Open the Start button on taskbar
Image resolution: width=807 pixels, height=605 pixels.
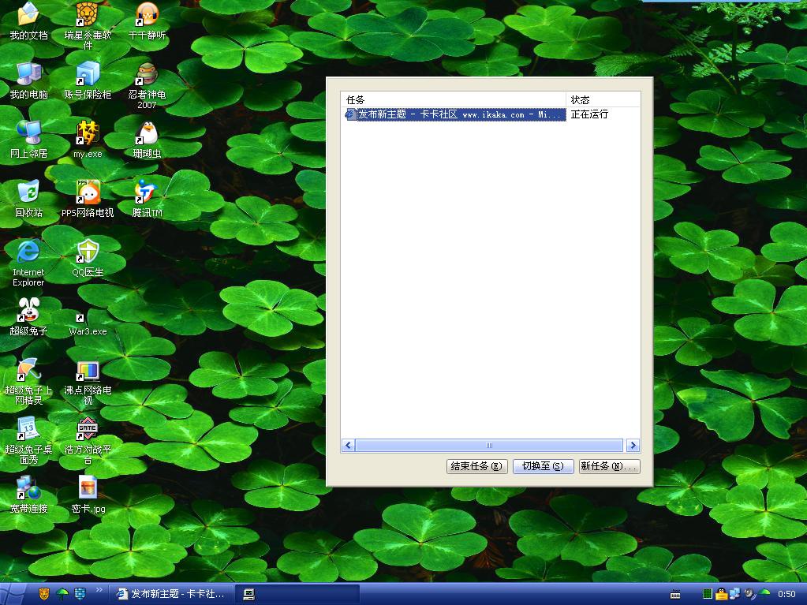[13, 594]
